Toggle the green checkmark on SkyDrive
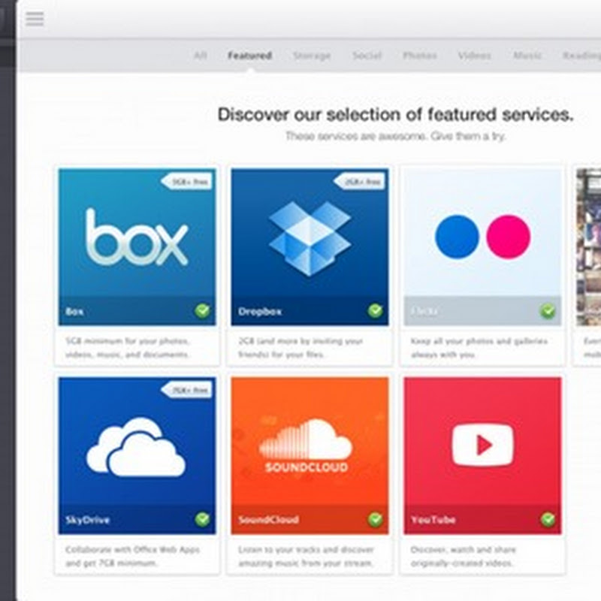The width and height of the screenshot is (601, 601). tap(202, 519)
